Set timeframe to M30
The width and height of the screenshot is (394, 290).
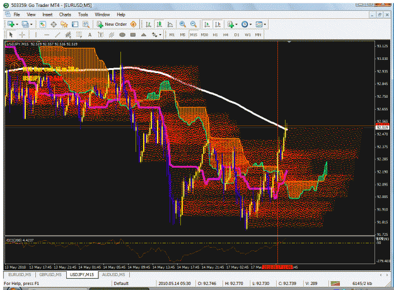click(x=204, y=35)
